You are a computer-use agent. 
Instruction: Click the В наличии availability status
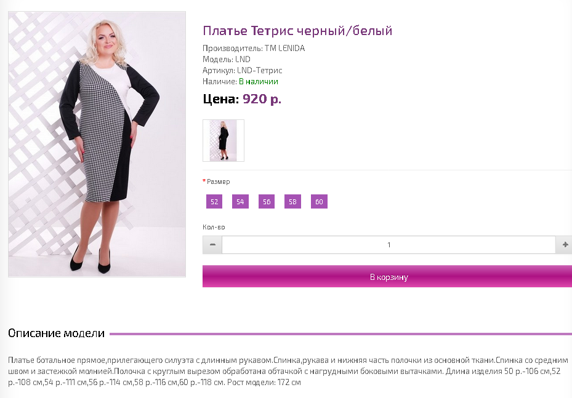point(258,82)
